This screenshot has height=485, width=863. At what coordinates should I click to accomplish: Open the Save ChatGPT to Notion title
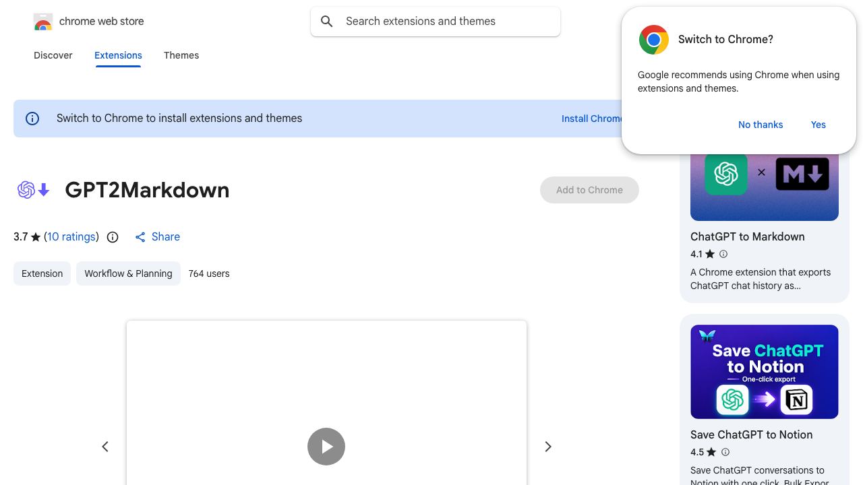coord(751,435)
